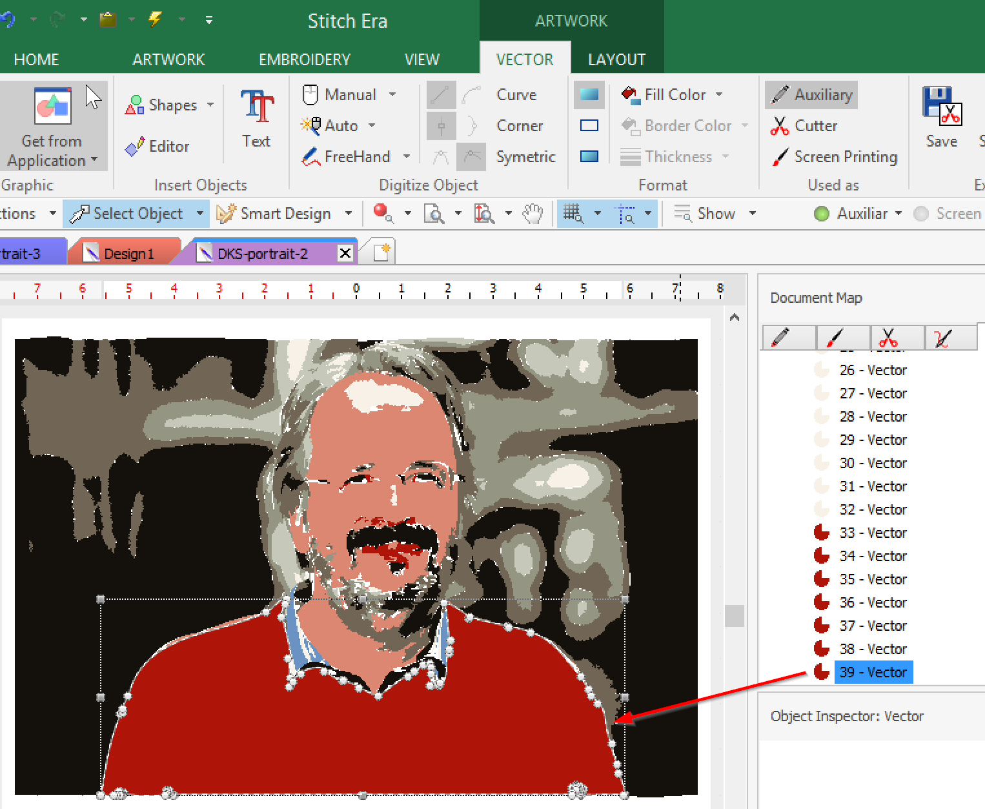Expand the Show options dropdown

click(x=753, y=214)
